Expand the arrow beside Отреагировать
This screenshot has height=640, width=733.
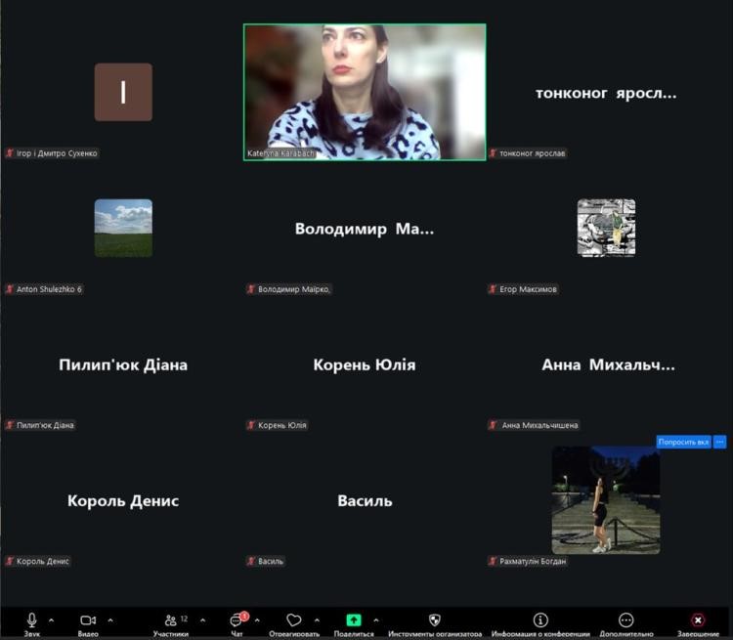[317, 619]
